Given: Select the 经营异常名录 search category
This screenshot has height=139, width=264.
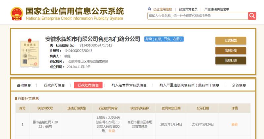Looking at the screenshot, I should tap(188, 10).
